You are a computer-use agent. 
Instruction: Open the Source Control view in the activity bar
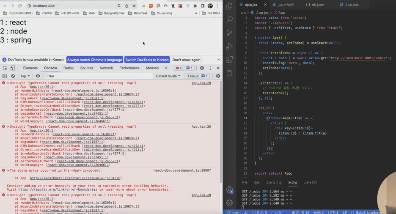229,33
